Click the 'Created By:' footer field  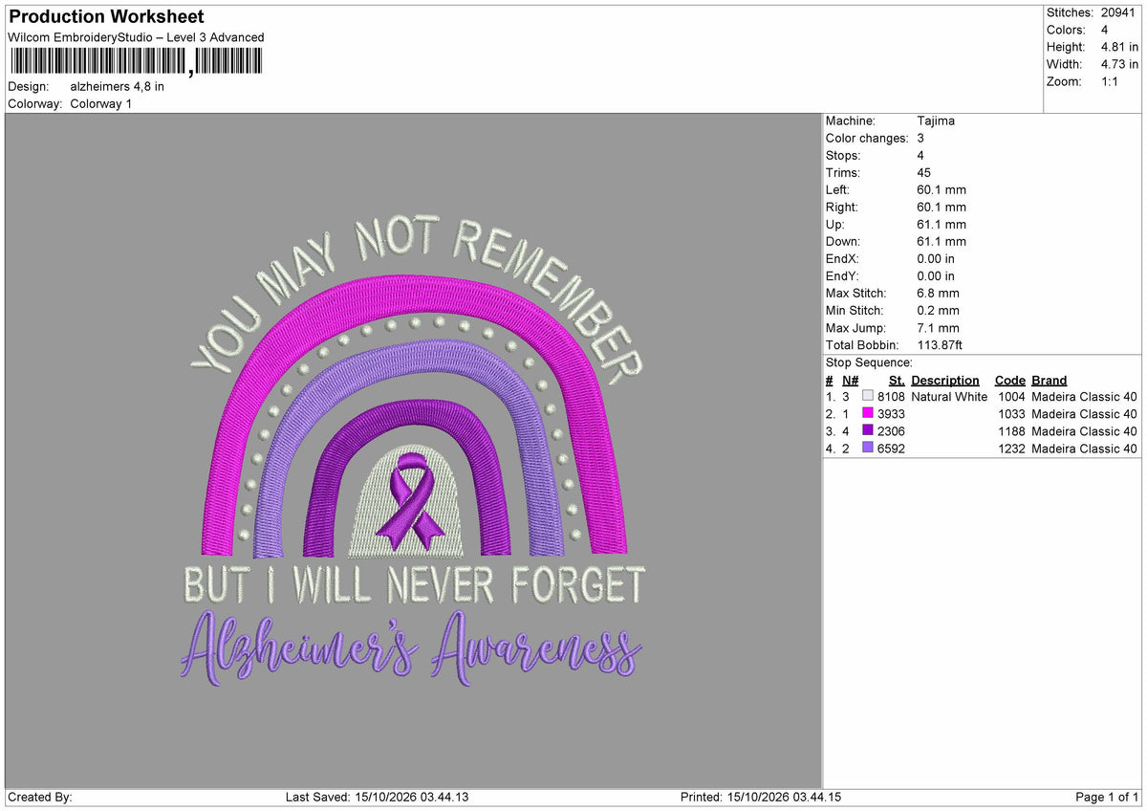[40, 797]
